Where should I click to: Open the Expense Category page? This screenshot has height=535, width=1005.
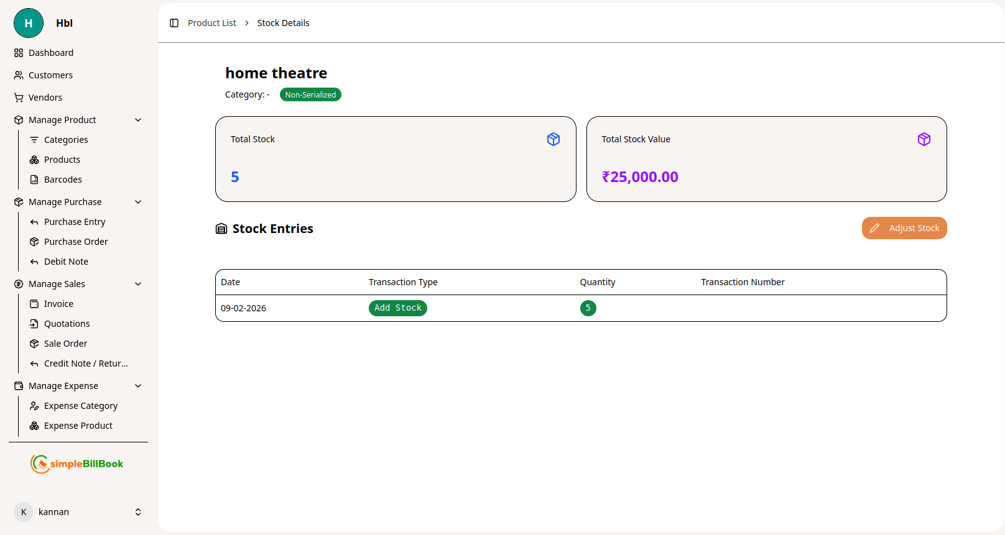[x=81, y=406]
